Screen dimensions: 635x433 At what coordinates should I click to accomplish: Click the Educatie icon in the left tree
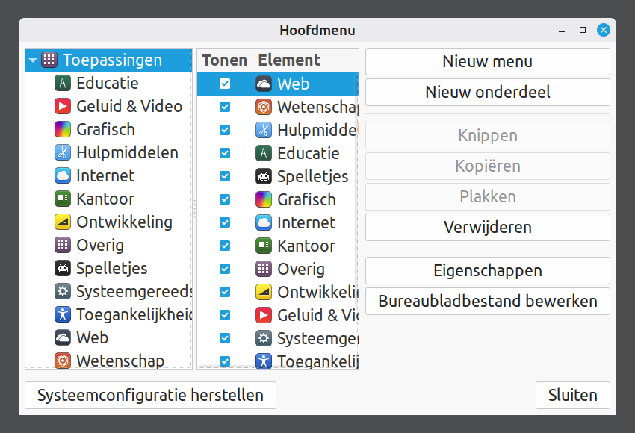click(x=63, y=83)
